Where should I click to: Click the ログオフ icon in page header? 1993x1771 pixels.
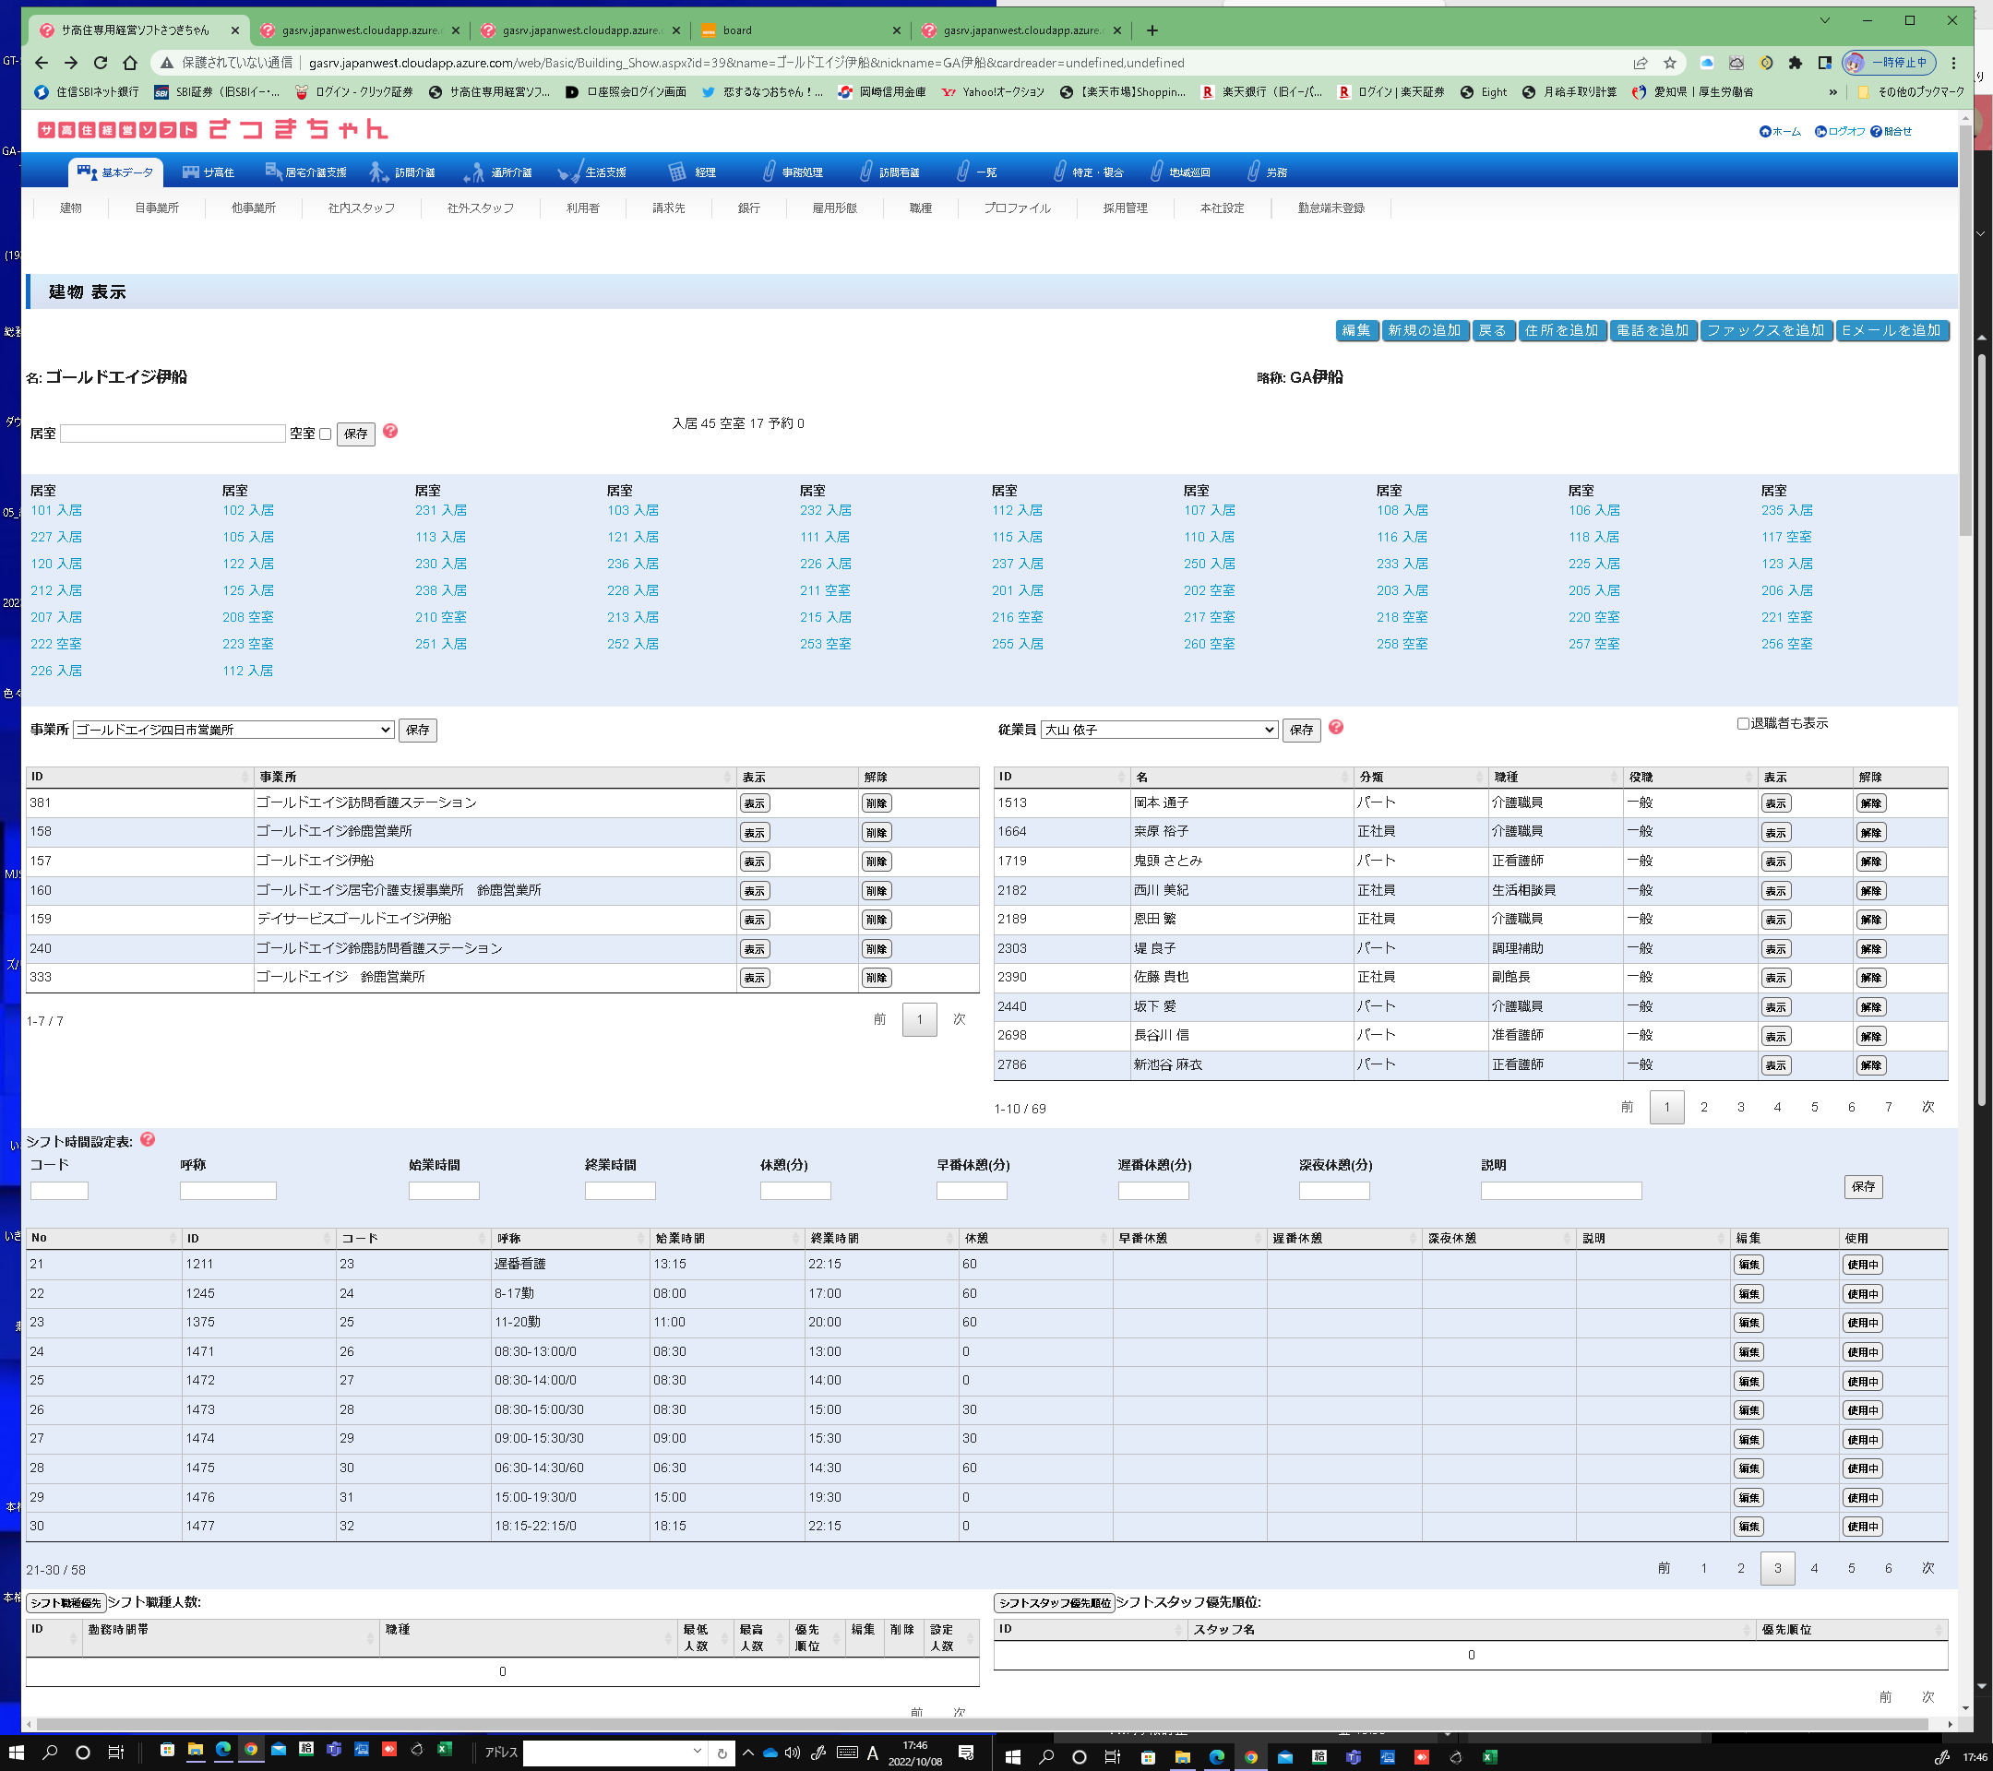1820,132
